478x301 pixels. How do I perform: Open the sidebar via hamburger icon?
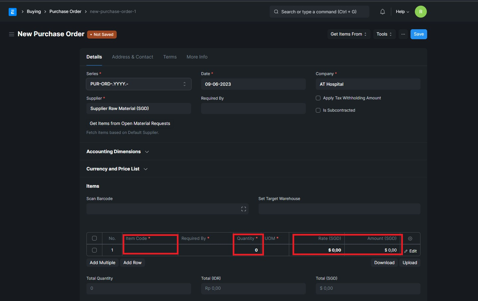[x=12, y=34]
